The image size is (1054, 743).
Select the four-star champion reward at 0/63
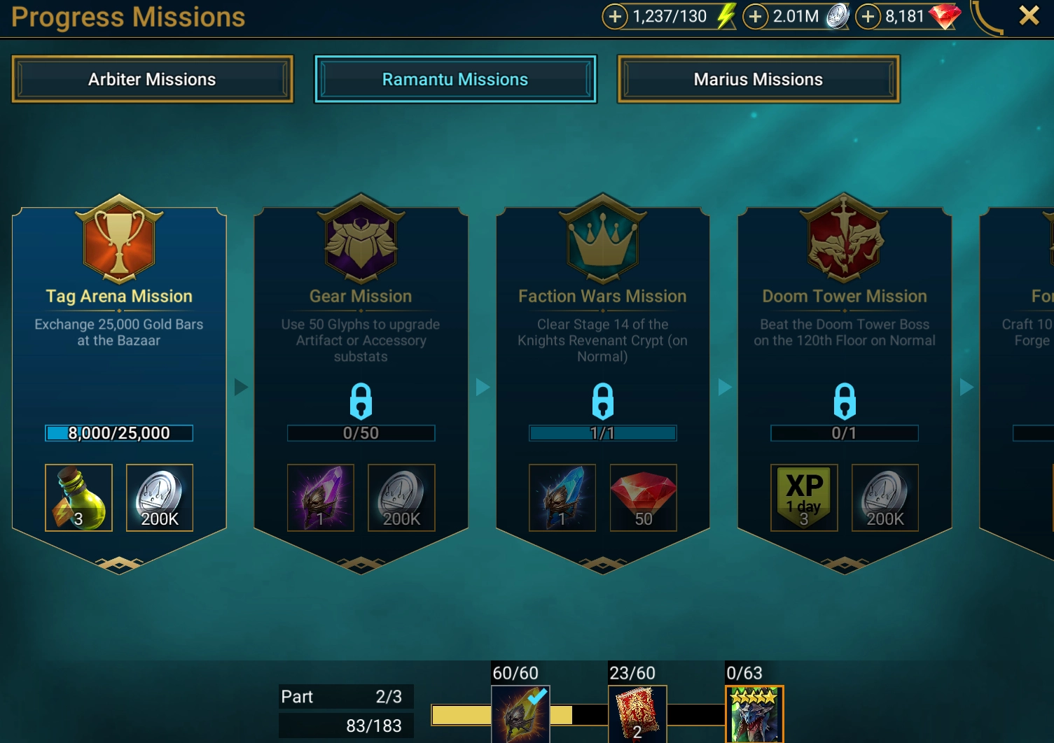point(754,714)
